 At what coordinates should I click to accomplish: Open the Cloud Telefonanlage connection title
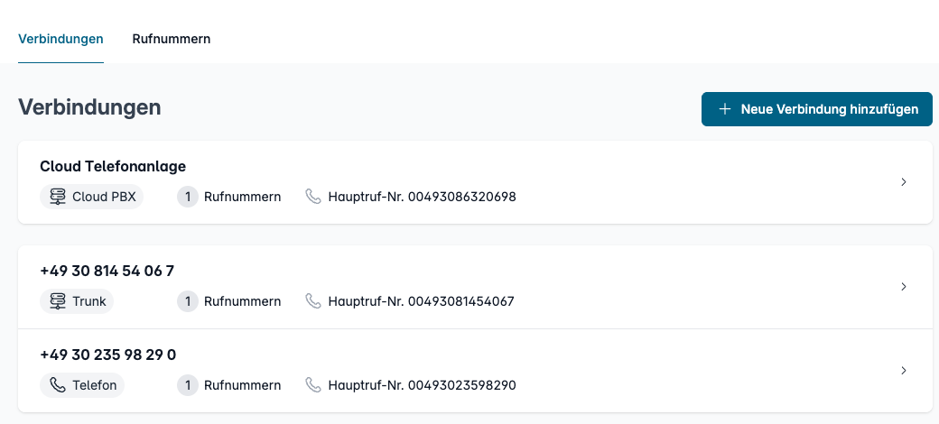coord(113,167)
